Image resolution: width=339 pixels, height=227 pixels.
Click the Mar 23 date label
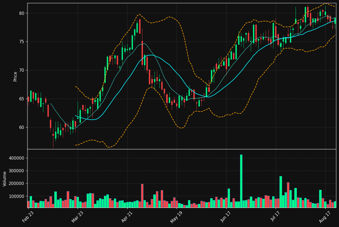pos(78,217)
